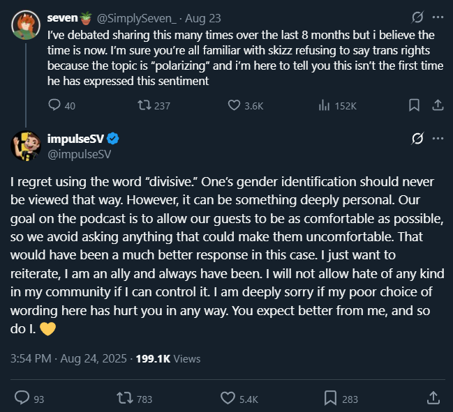This screenshot has width=453, height=412.
Task: Open more options menu on impulseSV's tweet
Action: [438, 139]
